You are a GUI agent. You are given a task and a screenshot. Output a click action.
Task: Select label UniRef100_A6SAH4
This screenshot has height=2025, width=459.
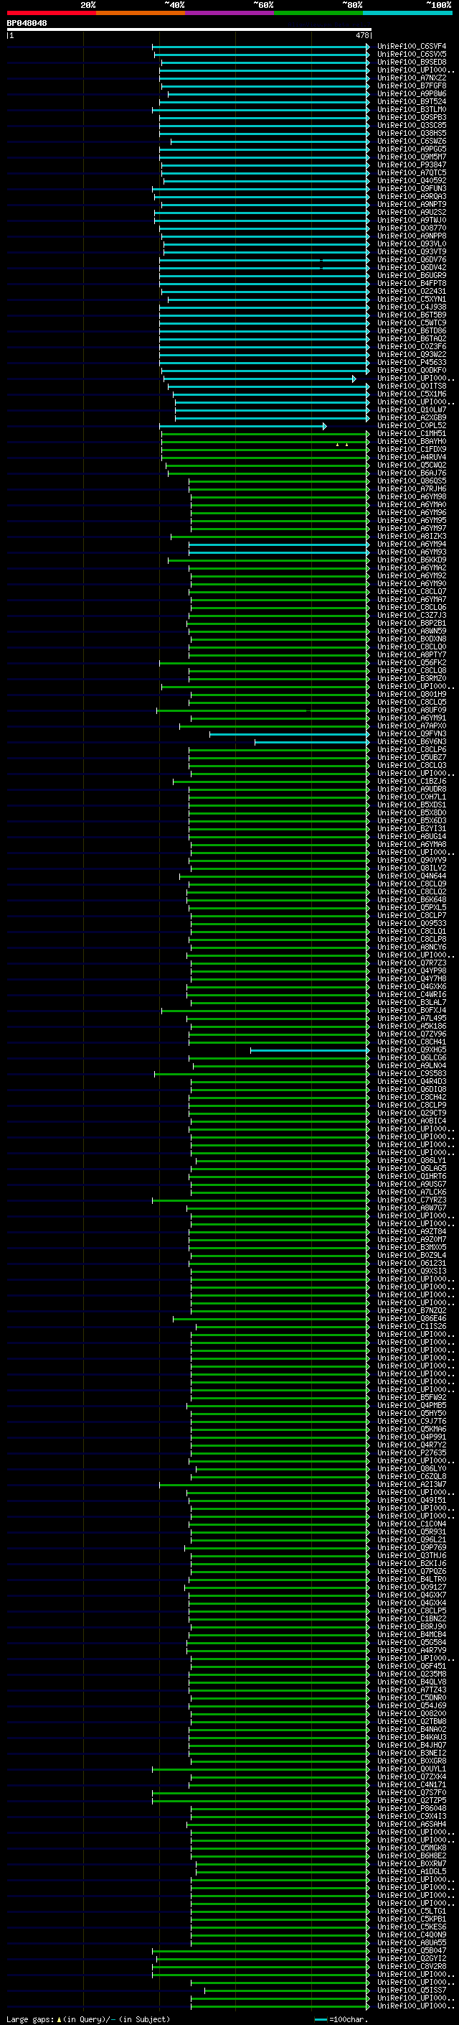tap(412, 1825)
